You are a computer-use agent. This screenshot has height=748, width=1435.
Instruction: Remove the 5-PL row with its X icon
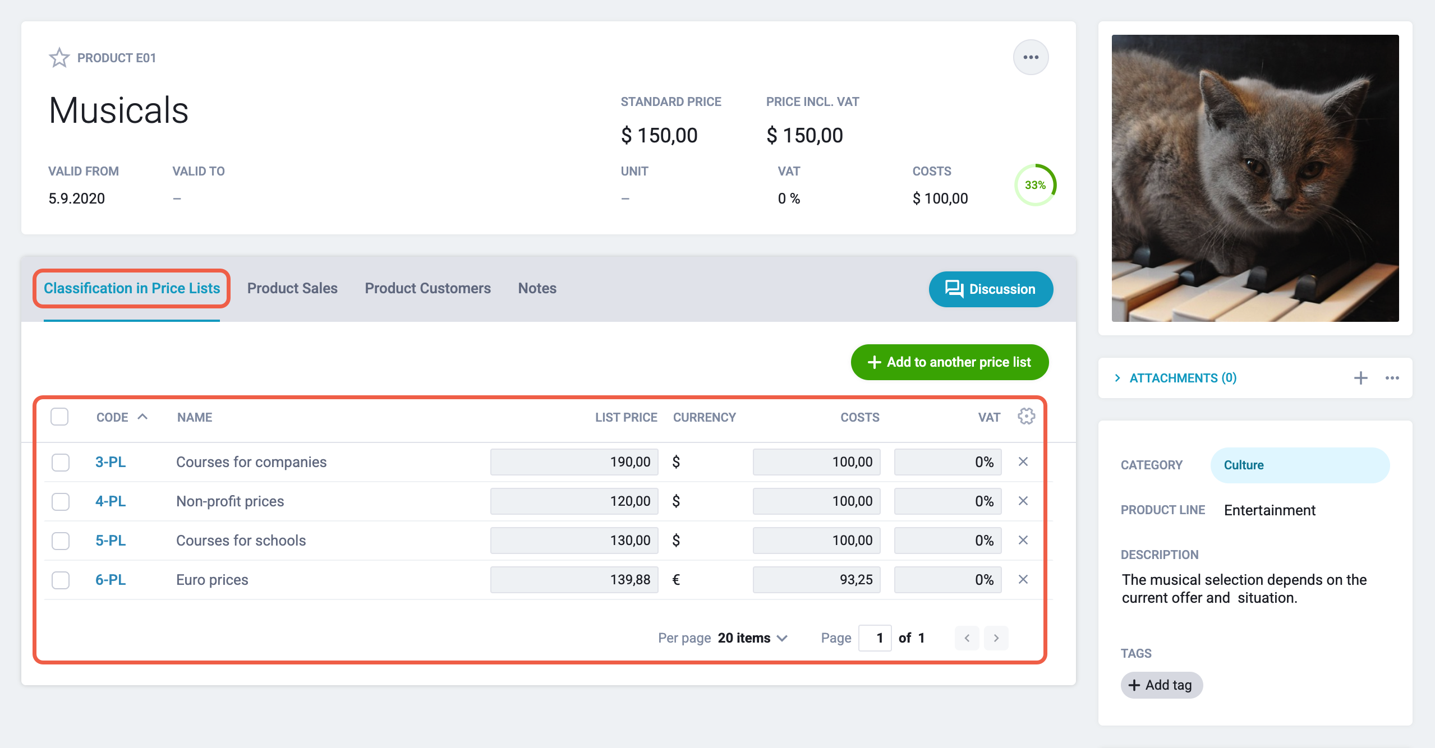point(1023,540)
